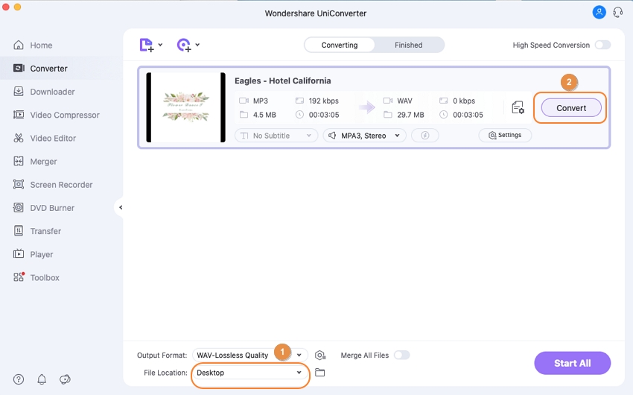The height and width of the screenshot is (395, 633).
Task: Select Video Compressor in sidebar
Action: click(64, 116)
